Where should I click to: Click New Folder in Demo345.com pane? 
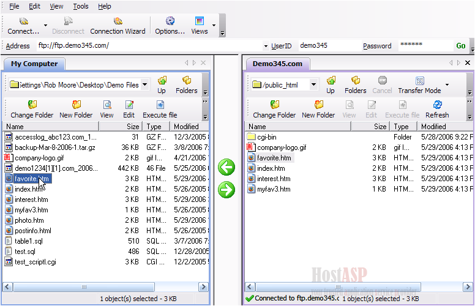pos(318,110)
